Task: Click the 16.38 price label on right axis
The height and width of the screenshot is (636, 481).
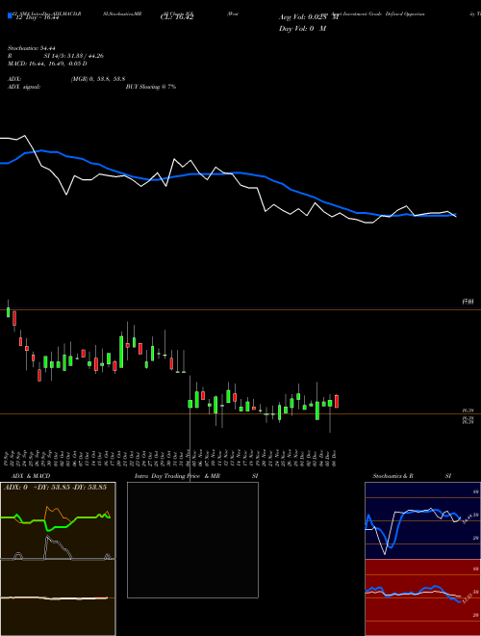Action: pyautogui.click(x=468, y=411)
